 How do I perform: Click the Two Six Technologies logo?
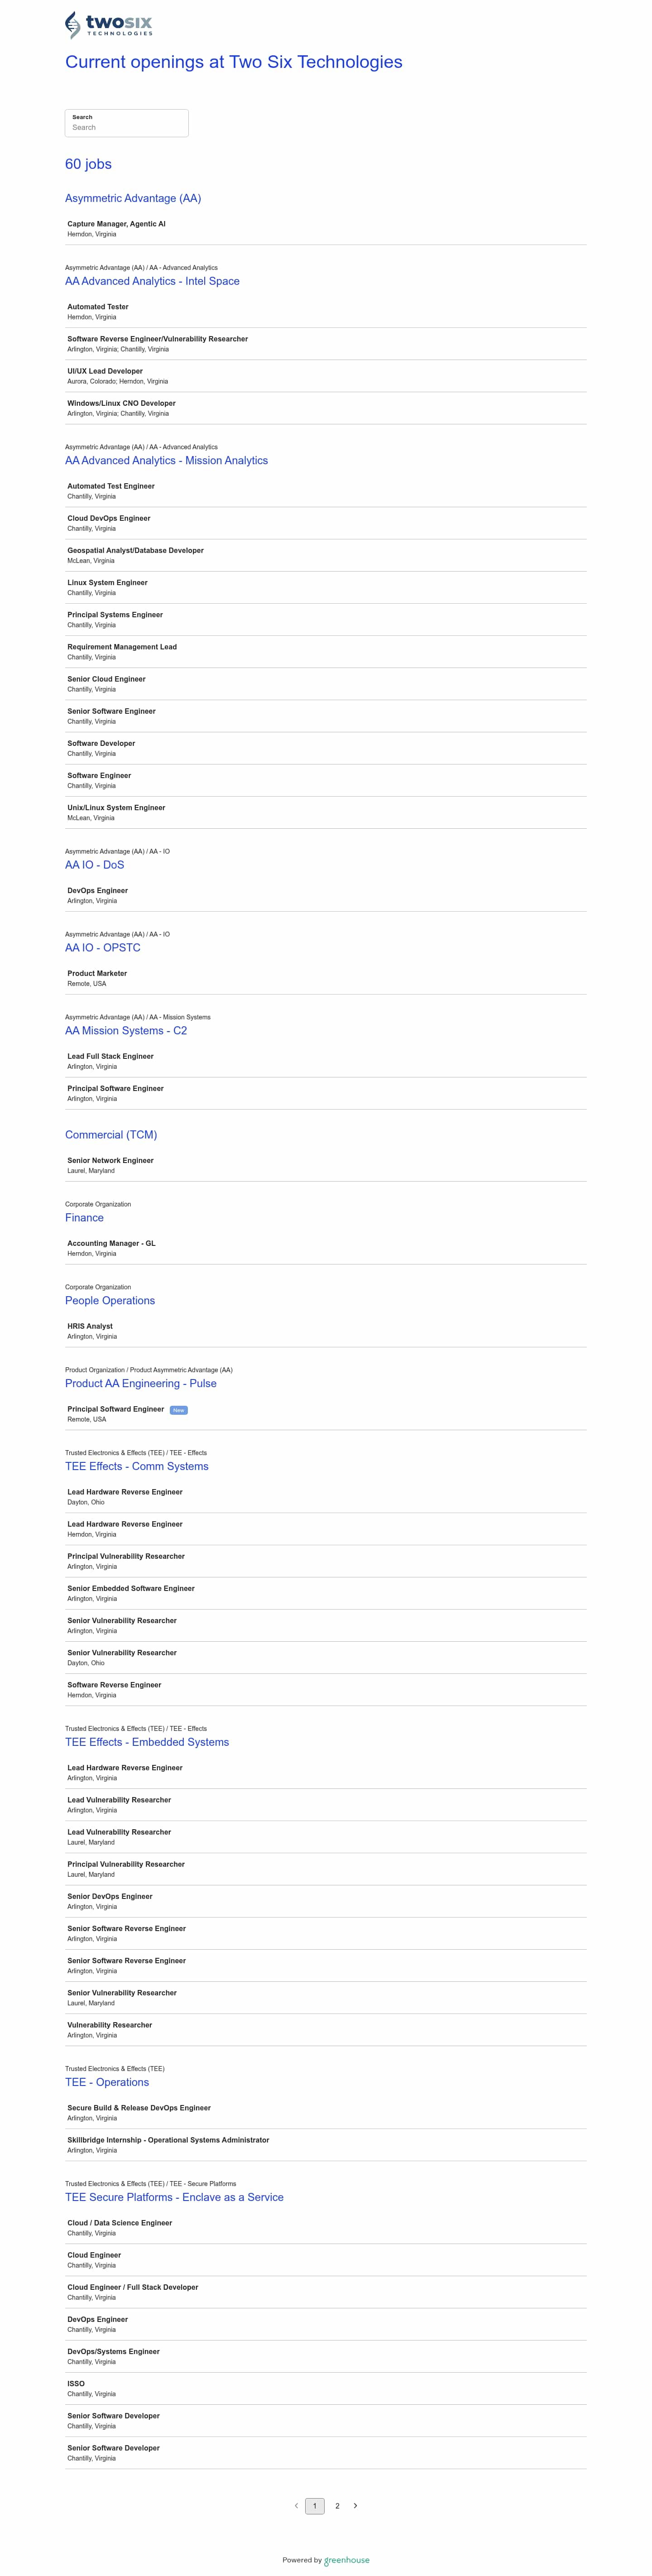point(108,25)
